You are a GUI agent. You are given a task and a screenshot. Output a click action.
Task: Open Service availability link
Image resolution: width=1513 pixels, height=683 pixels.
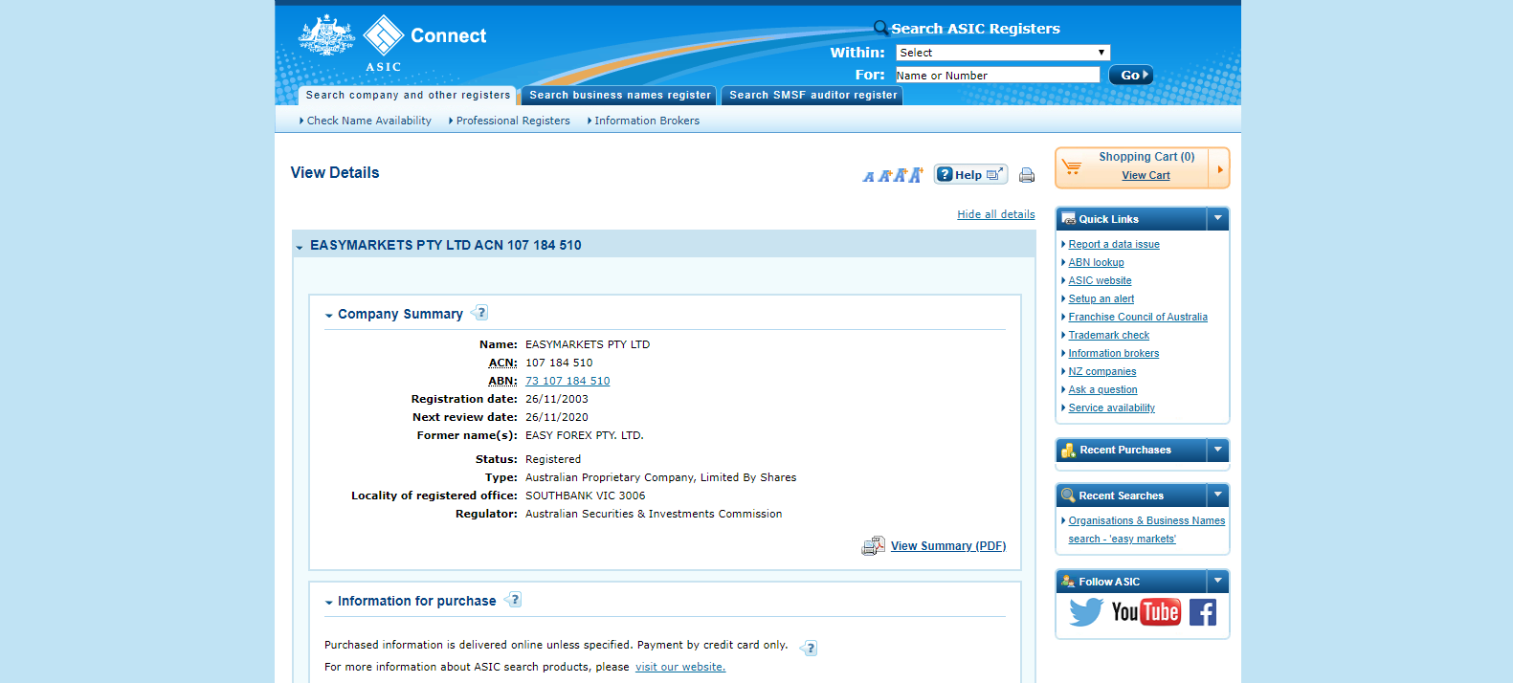pyautogui.click(x=1111, y=408)
